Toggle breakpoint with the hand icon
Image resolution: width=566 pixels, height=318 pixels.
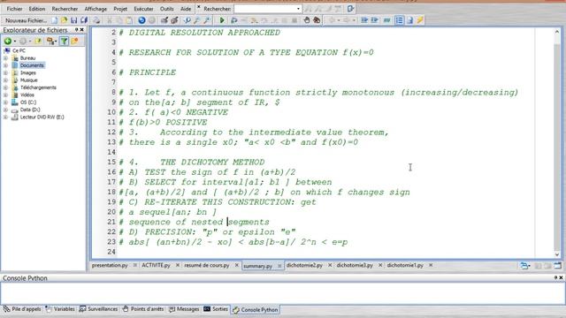pyautogui.click(x=307, y=20)
